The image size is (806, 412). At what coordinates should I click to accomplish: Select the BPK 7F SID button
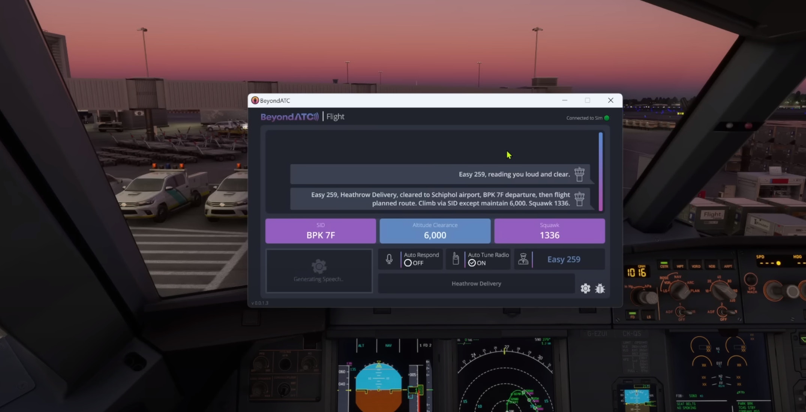pos(321,231)
